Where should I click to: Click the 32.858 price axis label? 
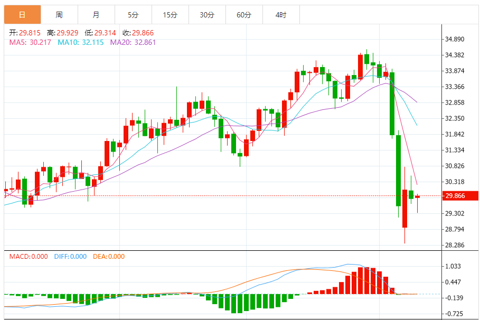tap(455, 102)
